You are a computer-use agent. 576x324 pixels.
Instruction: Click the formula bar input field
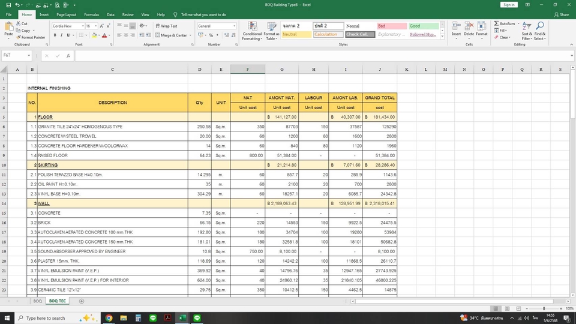click(x=322, y=56)
